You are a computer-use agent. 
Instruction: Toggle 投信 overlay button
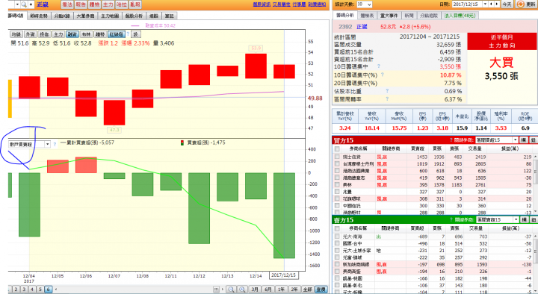[x=44, y=34]
